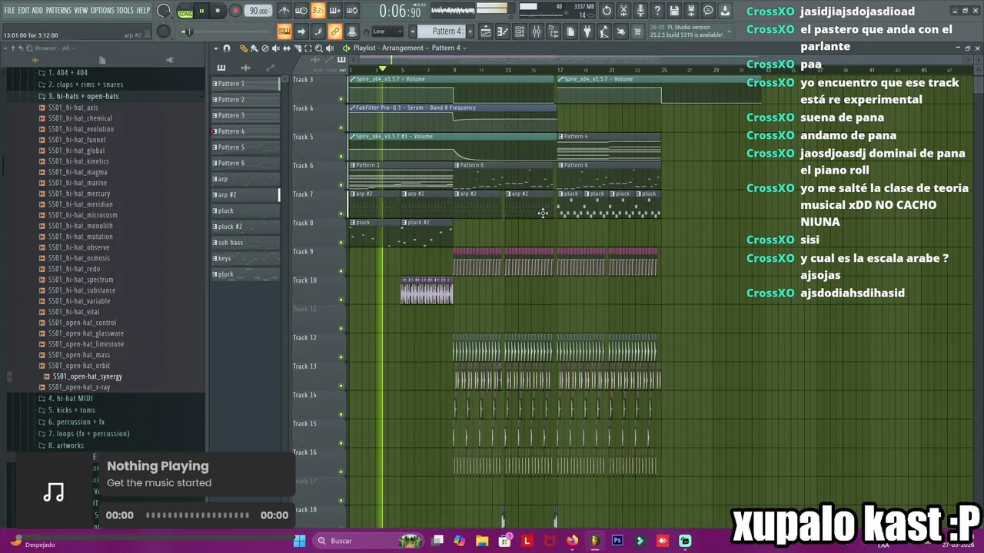Viewport: 984px width, 553px height.
Task: Open the Mixer icon
Action: [x=537, y=31]
